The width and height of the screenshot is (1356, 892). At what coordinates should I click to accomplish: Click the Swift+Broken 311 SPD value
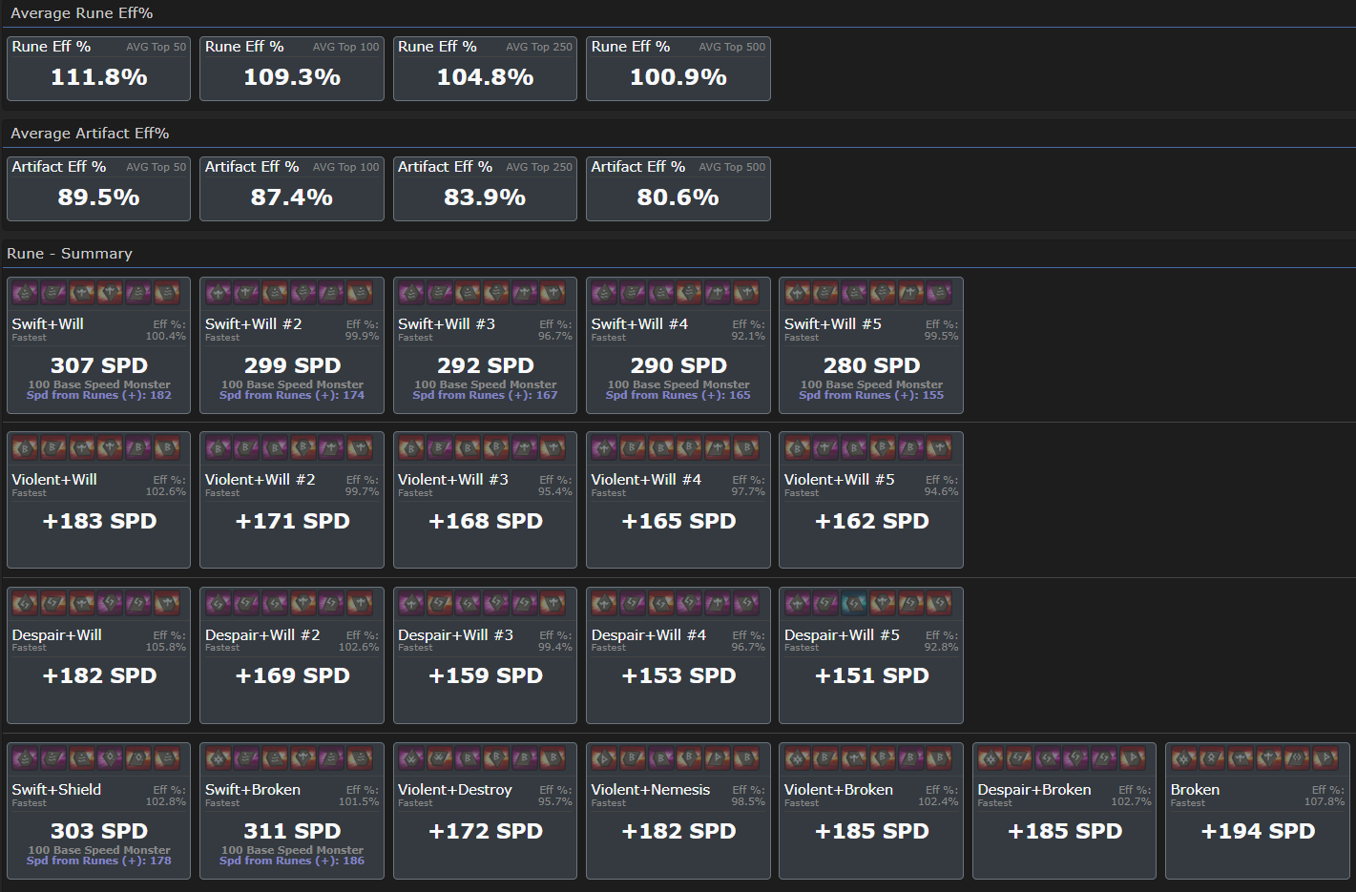(292, 831)
